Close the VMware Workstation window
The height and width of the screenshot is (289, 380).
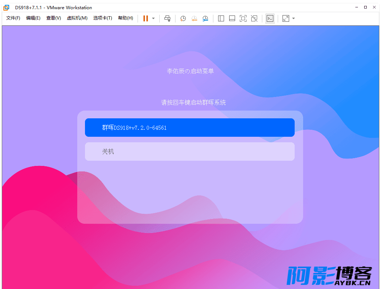pyautogui.click(x=374, y=7)
